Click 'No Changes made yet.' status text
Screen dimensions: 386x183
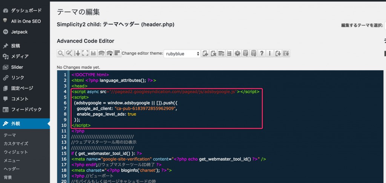(x=78, y=67)
